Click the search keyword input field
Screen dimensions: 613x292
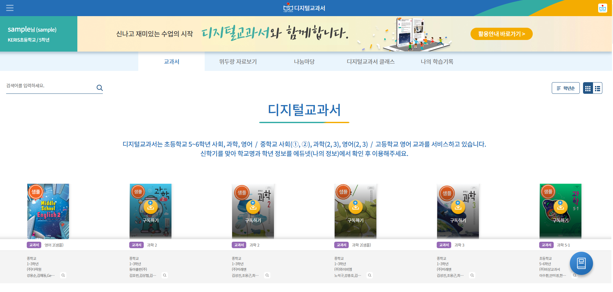[x=50, y=86]
